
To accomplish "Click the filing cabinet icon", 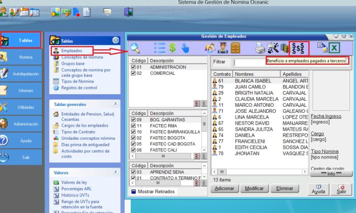I will (x=235, y=48).
